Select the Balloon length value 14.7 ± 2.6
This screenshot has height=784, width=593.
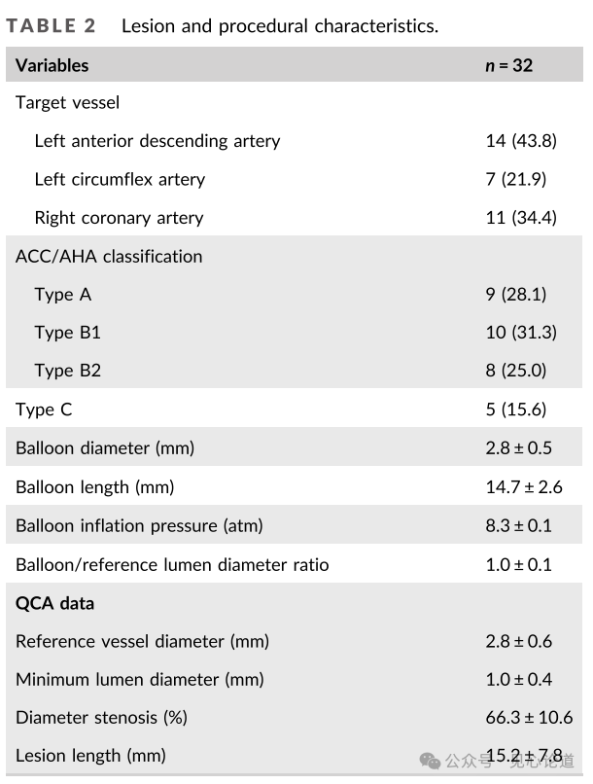click(523, 487)
